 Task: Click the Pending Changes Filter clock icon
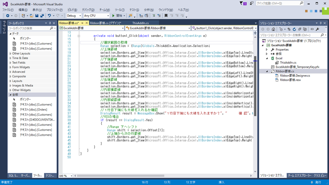(x=281, y=29)
